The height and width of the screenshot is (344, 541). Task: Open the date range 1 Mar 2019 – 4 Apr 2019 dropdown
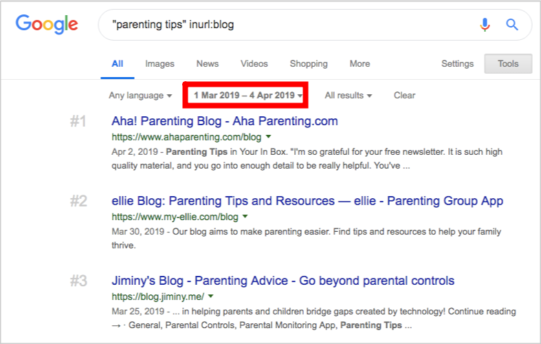pos(247,96)
